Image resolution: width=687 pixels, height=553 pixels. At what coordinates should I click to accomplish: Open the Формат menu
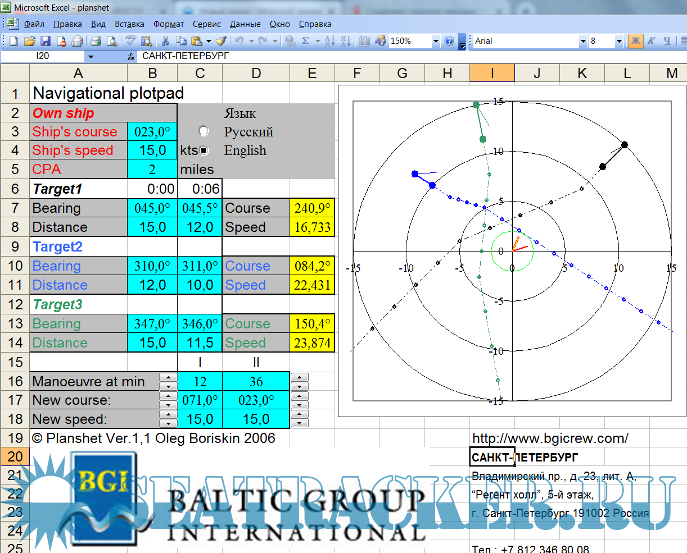click(169, 24)
